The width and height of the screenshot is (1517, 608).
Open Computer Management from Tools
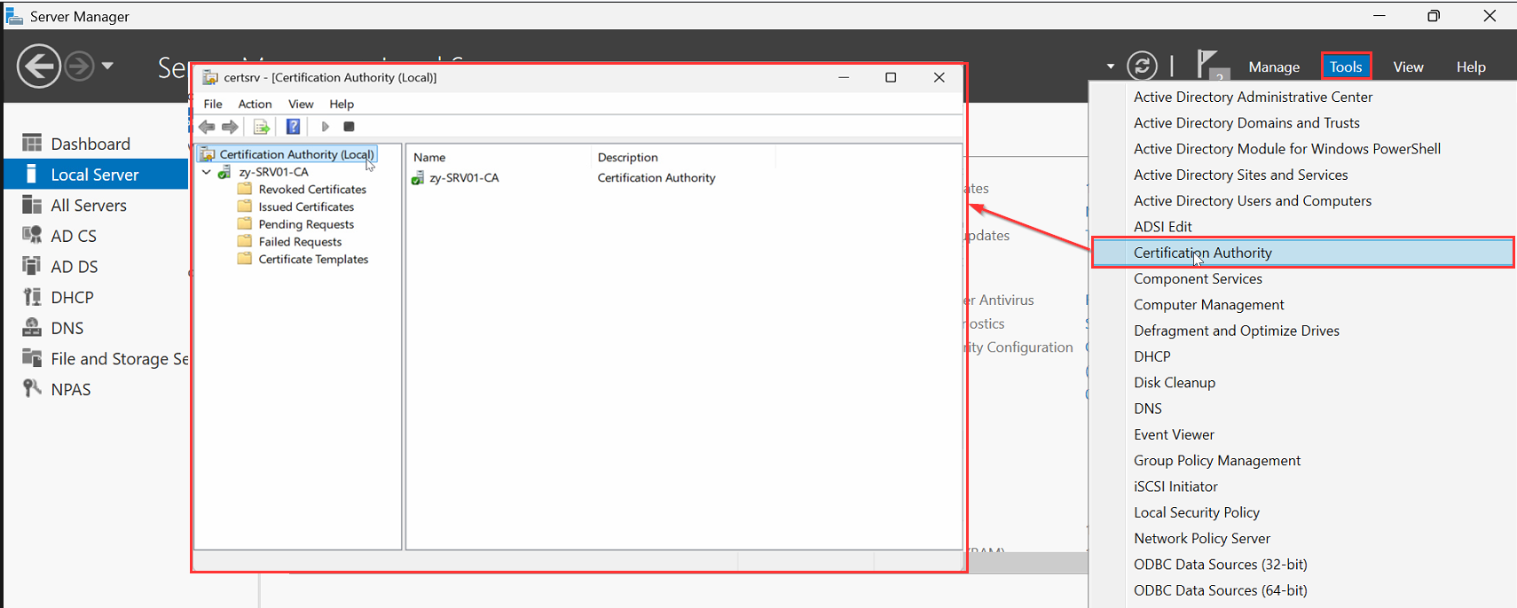pyautogui.click(x=1208, y=304)
